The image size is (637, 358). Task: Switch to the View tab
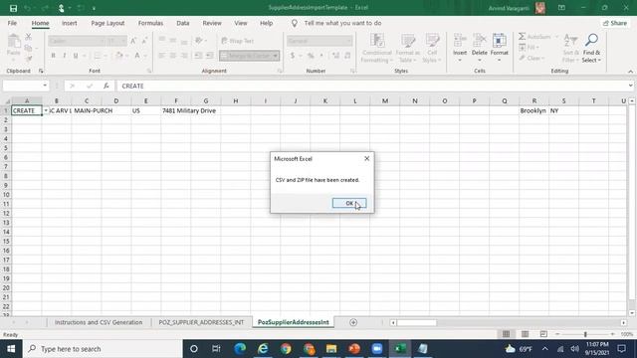[241, 23]
